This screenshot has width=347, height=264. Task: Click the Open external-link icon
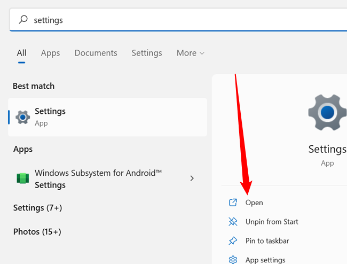click(233, 203)
